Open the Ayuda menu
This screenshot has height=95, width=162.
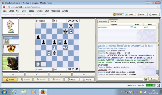[65, 11]
